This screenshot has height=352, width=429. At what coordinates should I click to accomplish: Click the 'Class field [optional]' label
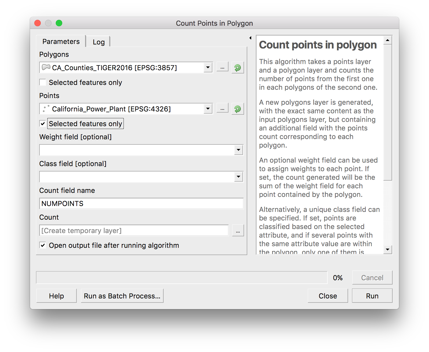coord(73,164)
